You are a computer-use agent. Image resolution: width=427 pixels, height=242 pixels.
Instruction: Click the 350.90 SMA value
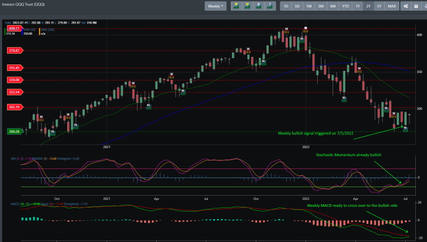(28, 34)
